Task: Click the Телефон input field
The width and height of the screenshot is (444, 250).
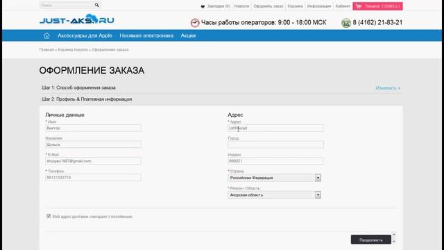Action: click(93, 178)
